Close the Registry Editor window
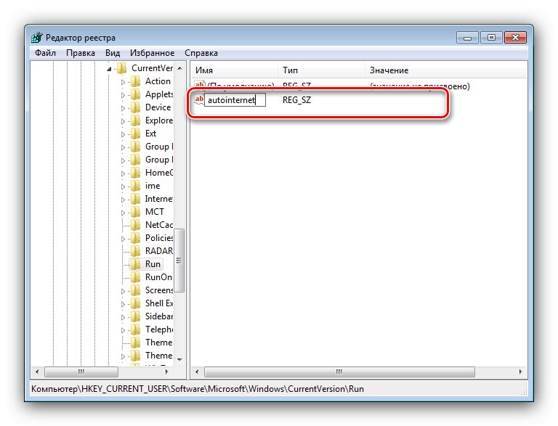 click(x=515, y=37)
